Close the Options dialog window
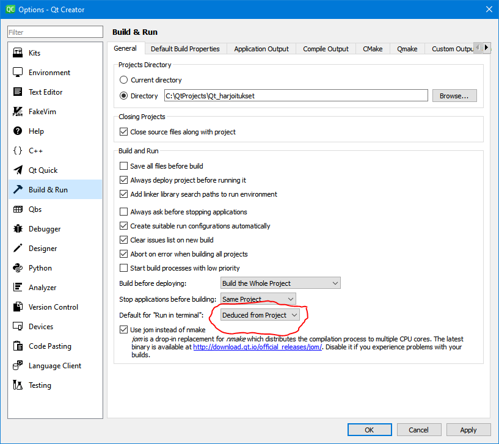 489,9
